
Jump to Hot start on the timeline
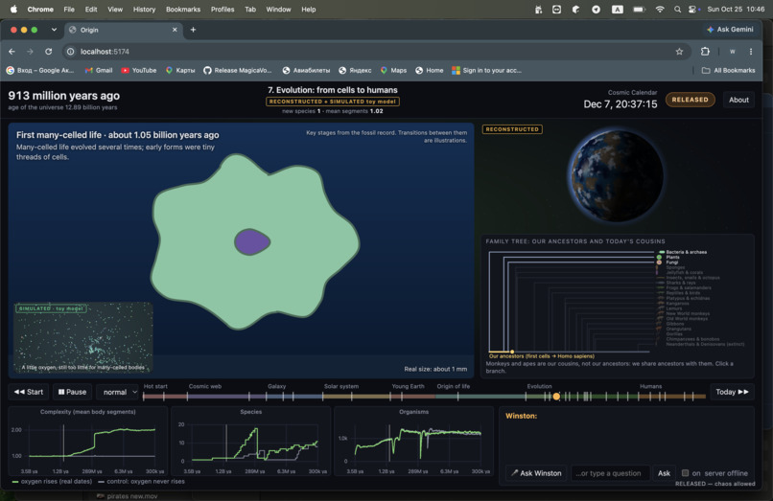pos(155,386)
